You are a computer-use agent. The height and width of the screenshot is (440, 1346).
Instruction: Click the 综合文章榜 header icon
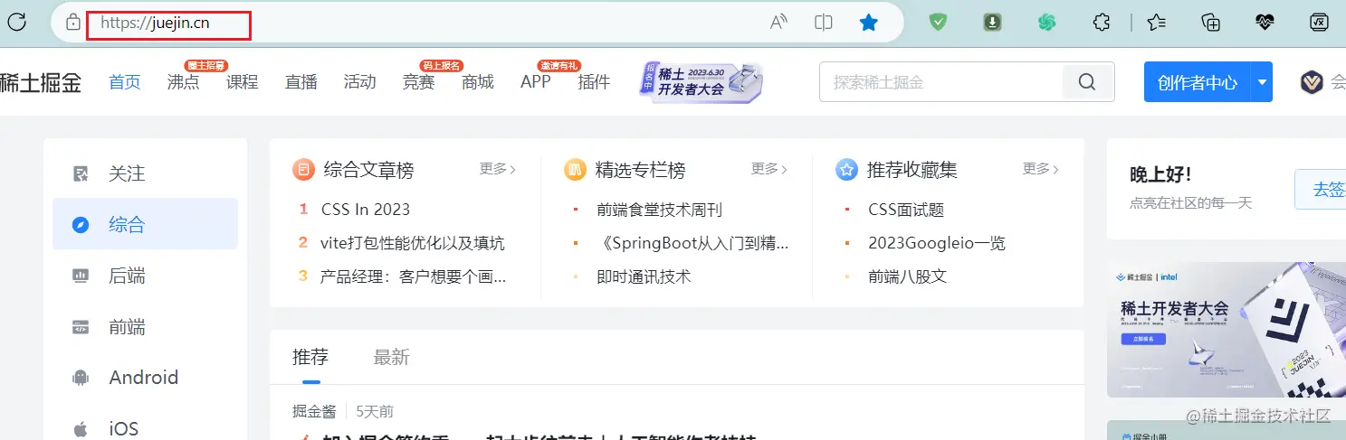click(x=303, y=169)
